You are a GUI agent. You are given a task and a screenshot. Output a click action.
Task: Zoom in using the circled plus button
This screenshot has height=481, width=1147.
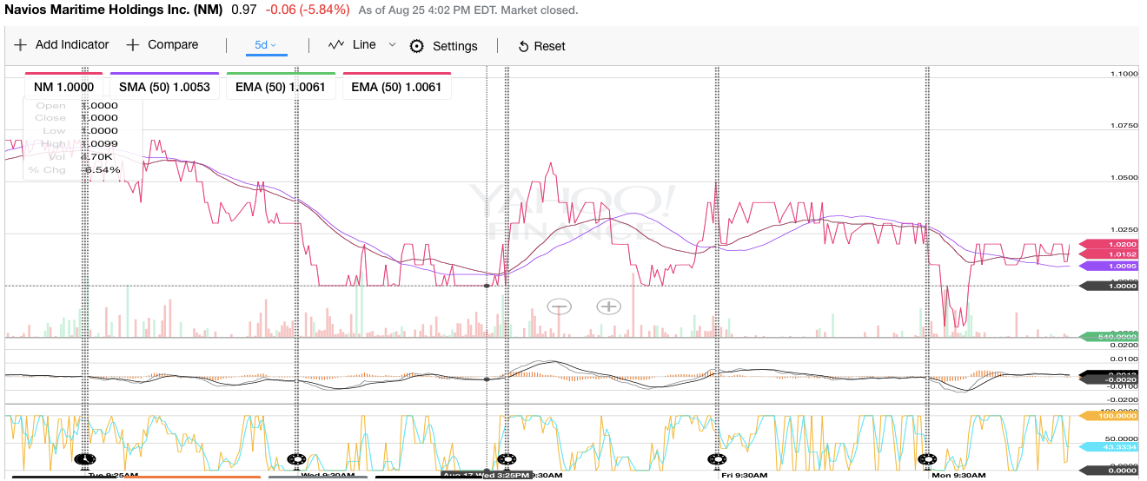point(608,306)
